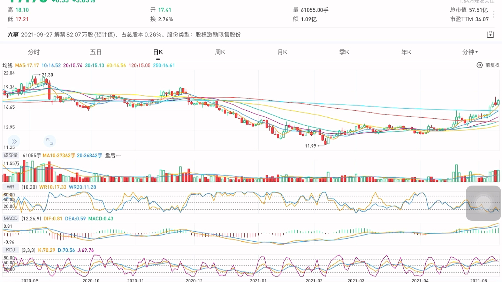Viewport: 502px width, 282px height.
Task: Click the 11.99 low price marker
Action: click(x=311, y=146)
